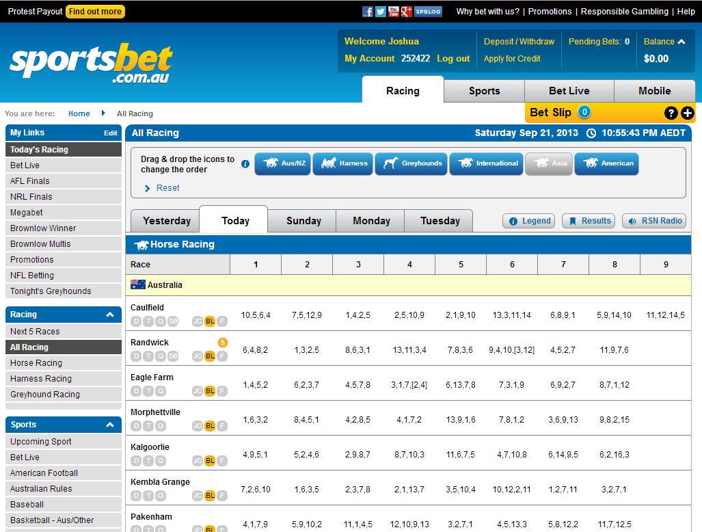
Task: Select the Yesterday day tab
Action: 167,221
